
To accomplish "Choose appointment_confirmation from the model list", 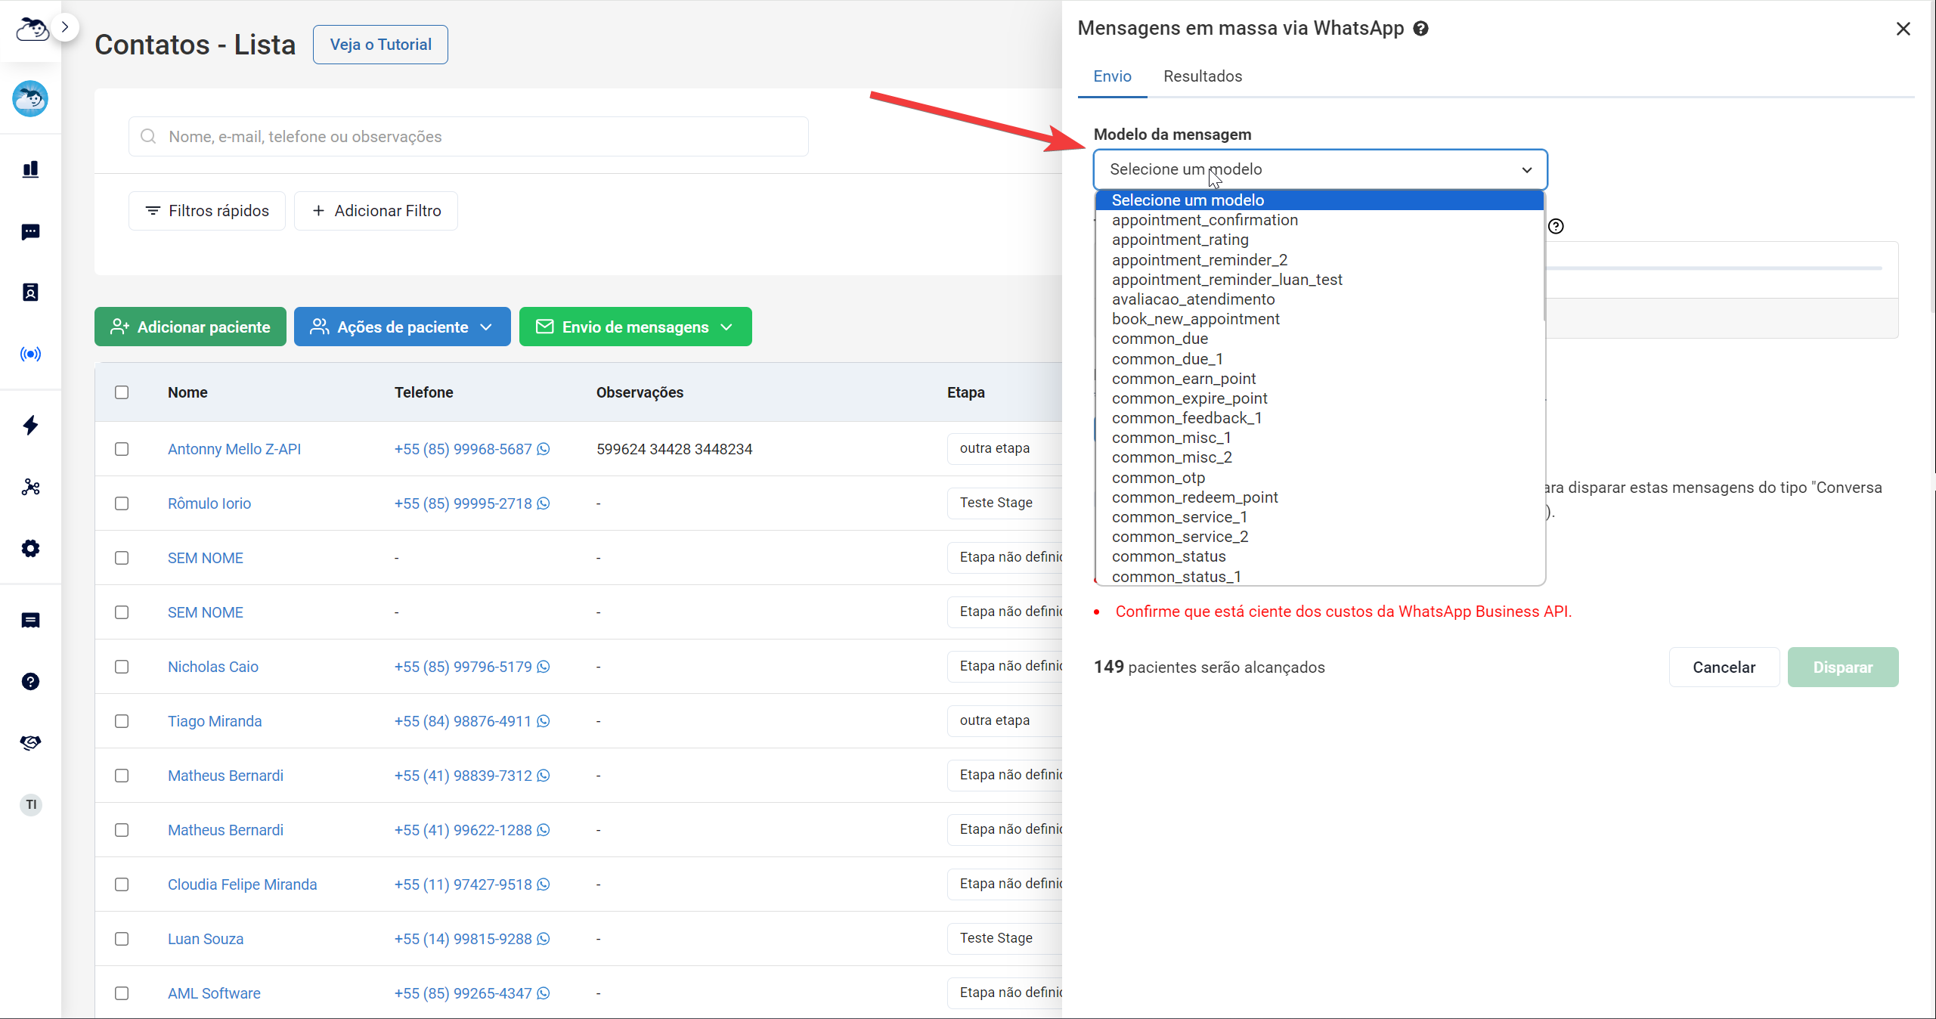I will coord(1319,220).
